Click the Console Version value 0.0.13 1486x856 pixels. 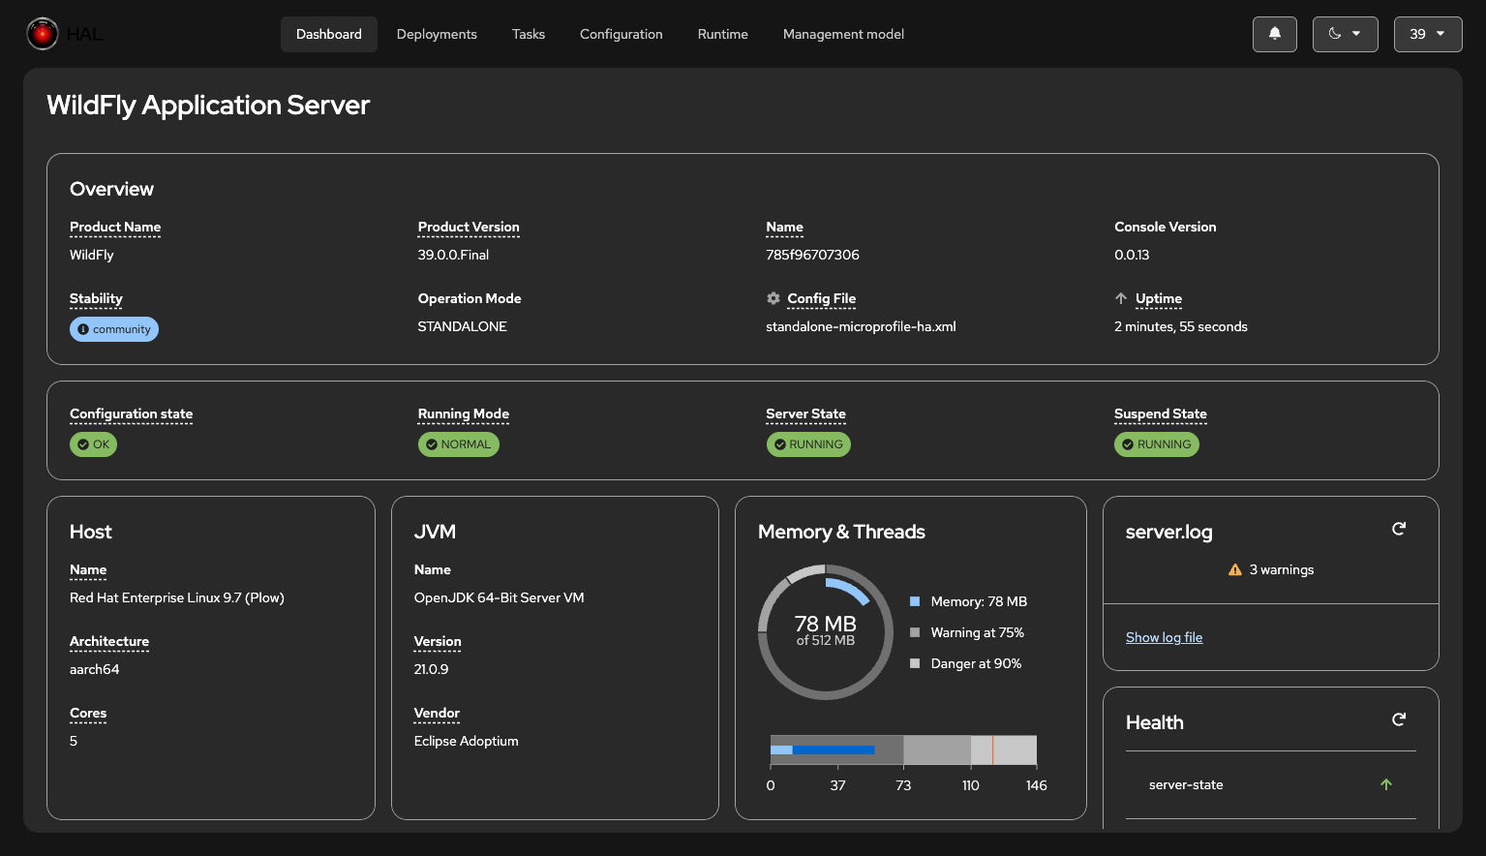(1132, 255)
